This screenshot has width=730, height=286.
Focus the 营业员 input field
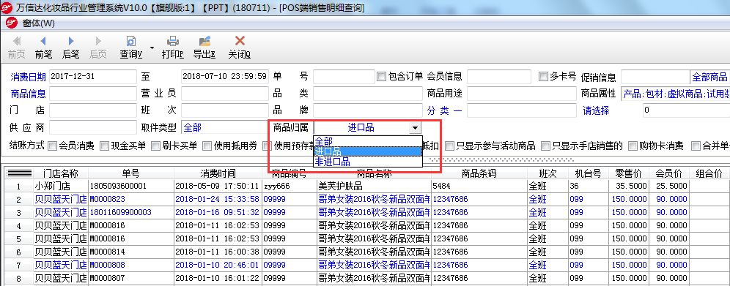225,94
